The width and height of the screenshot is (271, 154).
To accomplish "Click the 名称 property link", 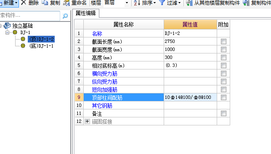I will coord(97,34).
